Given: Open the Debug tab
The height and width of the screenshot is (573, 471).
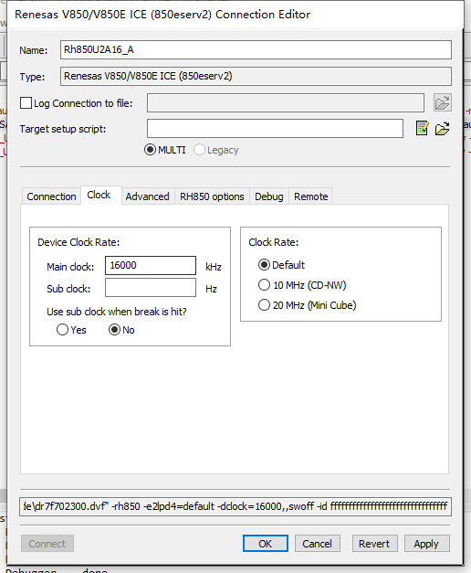Looking at the screenshot, I should pyautogui.click(x=269, y=196).
